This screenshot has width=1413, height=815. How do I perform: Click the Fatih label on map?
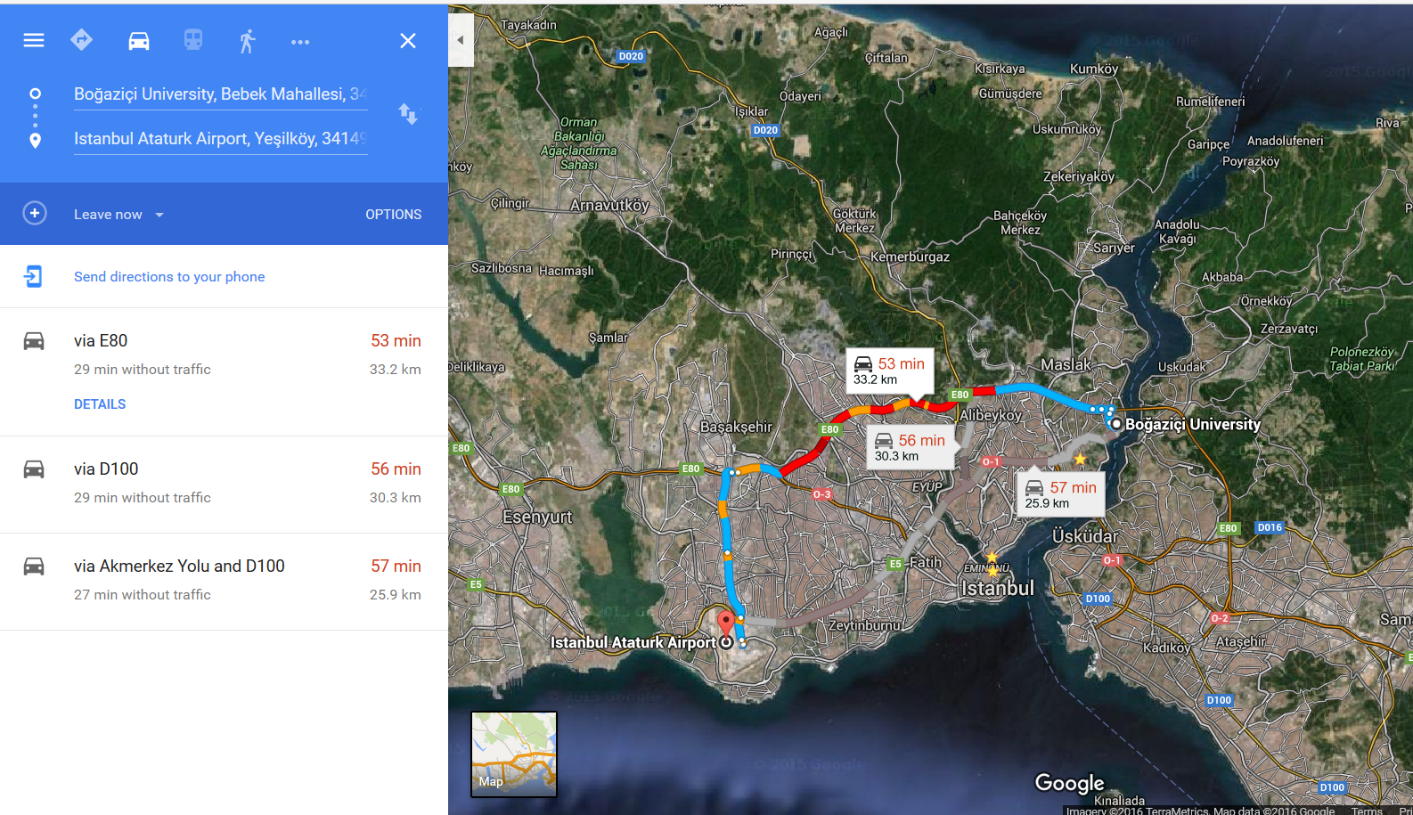tap(926, 563)
